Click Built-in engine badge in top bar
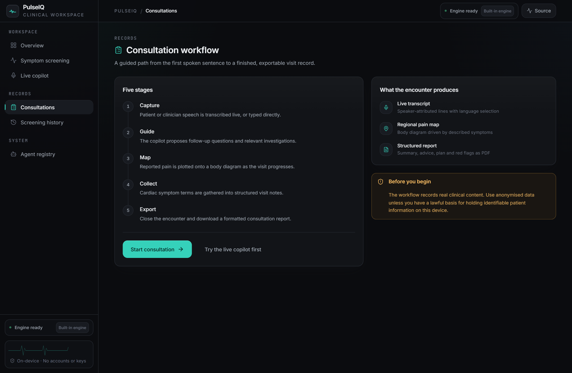This screenshot has width=572, height=373. [497, 11]
